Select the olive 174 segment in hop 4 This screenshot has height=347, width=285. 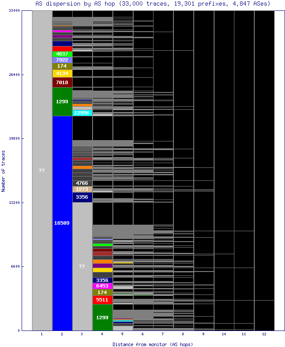102,292
